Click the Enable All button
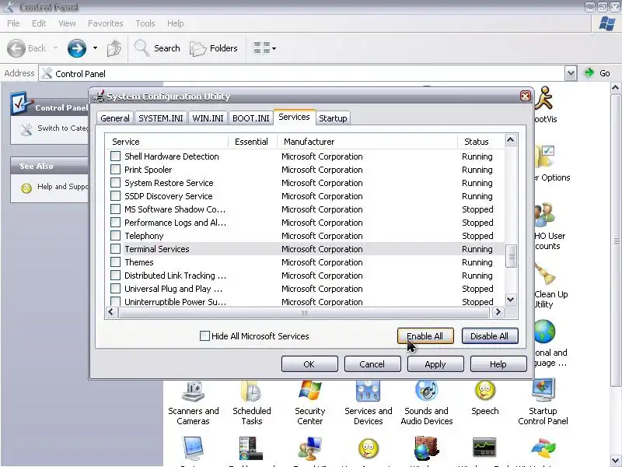 coord(425,336)
